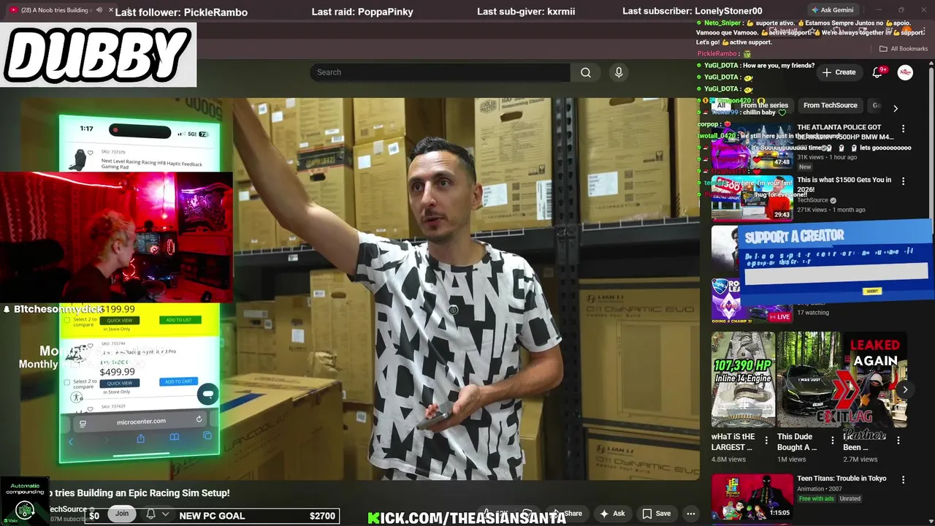Open more actions ellipsis under video
The width and height of the screenshot is (935, 526).
690,514
